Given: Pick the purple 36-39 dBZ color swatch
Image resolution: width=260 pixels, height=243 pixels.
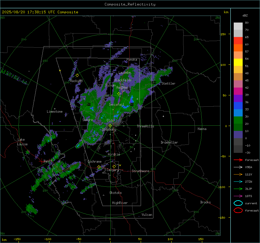Looking at the screenshot, I should coord(238,98).
